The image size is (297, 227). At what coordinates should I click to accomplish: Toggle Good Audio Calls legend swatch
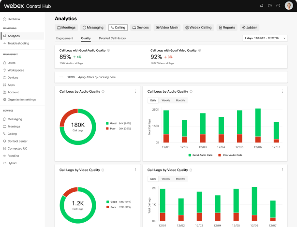tap(190, 155)
